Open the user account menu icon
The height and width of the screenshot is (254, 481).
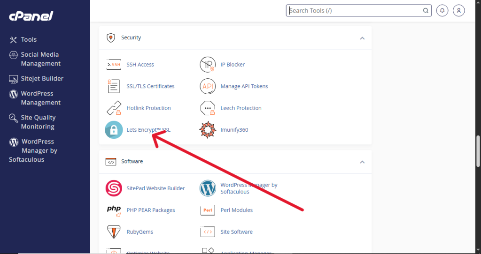[x=458, y=10]
